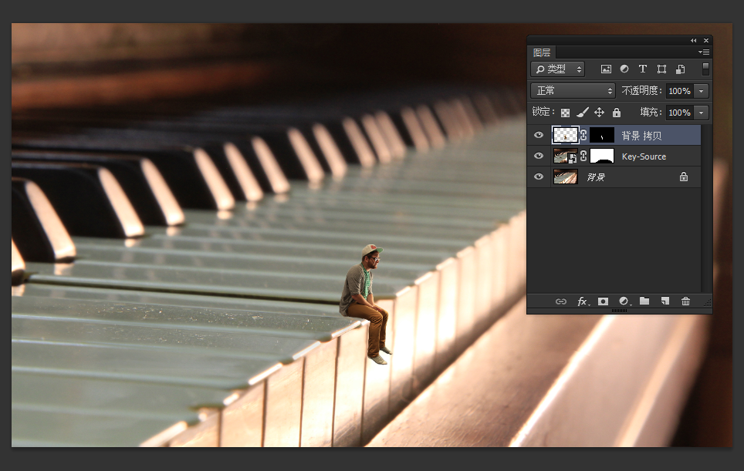Screen dimensions: 744x471
Task: Create a new layer icon
Action: [x=665, y=301]
